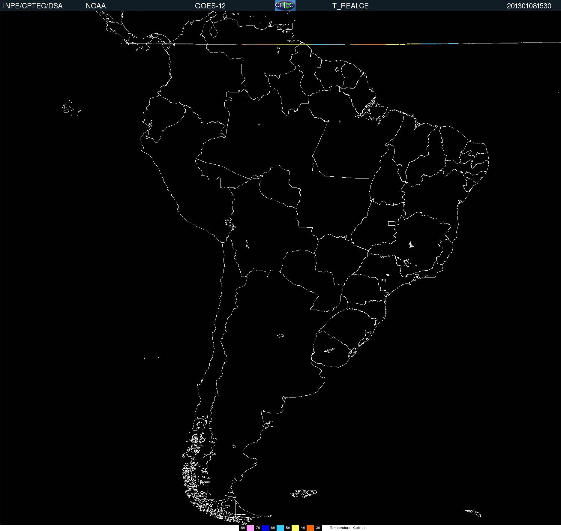Click the -30 legend value
Screen dimensions: 561x531
coord(318,528)
